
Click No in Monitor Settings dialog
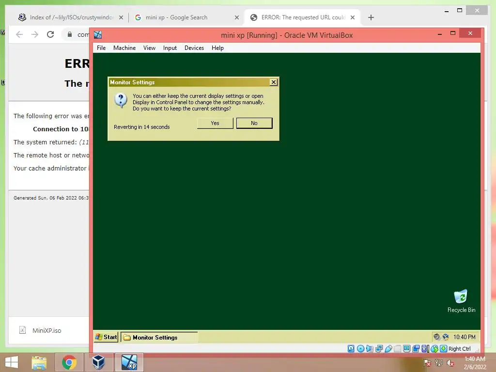tap(254, 123)
